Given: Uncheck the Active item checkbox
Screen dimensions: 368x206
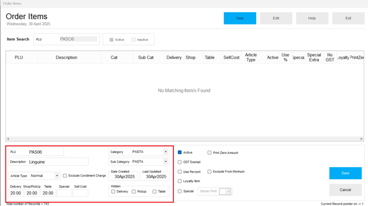Looking at the screenshot, I should pos(180,152).
